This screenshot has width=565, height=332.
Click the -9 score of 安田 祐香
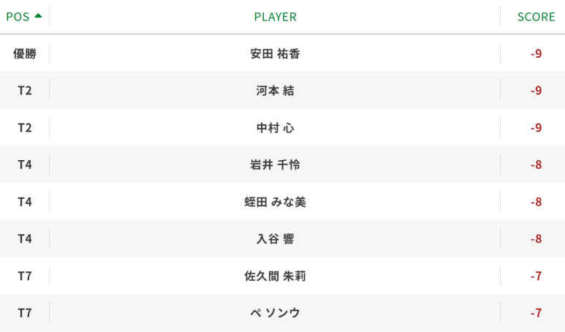(x=536, y=53)
